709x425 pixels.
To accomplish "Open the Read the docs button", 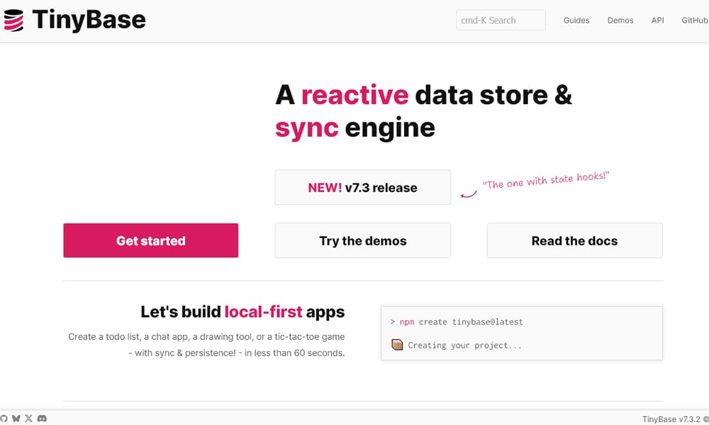I will click(x=574, y=240).
